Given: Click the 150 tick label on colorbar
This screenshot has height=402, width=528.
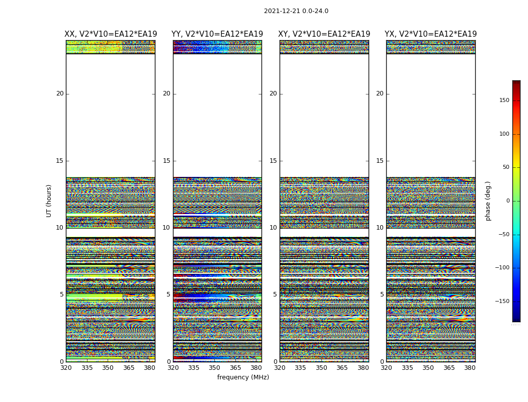Looking at the screenshot, I should click(504, 100).
